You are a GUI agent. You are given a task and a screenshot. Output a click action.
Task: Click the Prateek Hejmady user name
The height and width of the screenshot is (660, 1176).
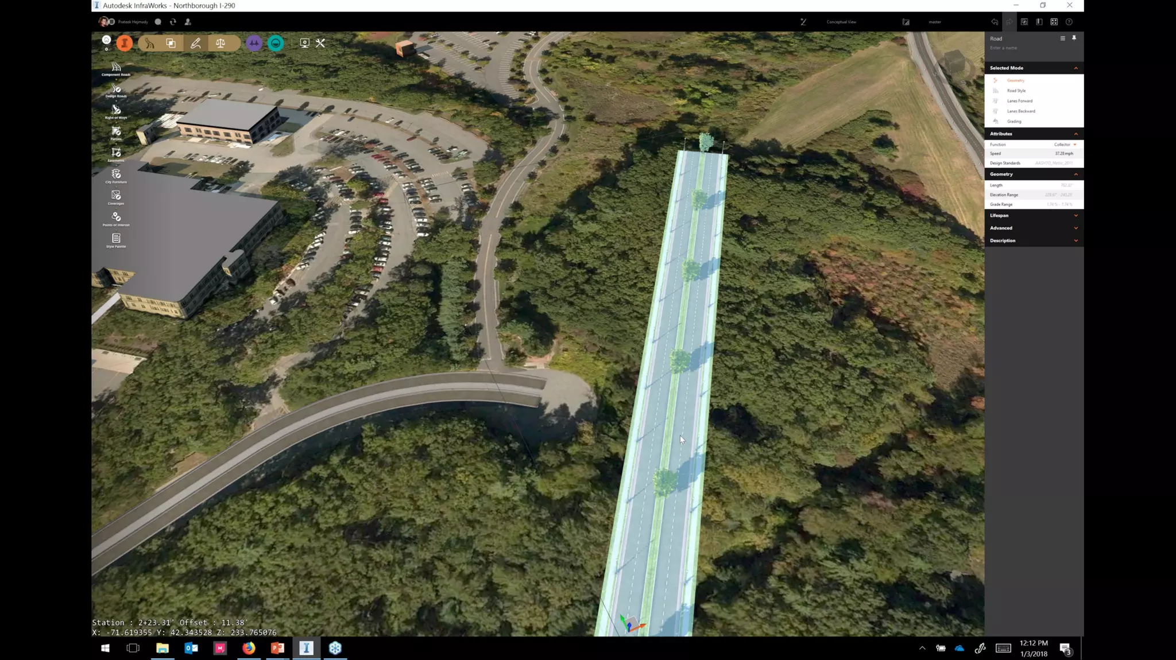133,22
